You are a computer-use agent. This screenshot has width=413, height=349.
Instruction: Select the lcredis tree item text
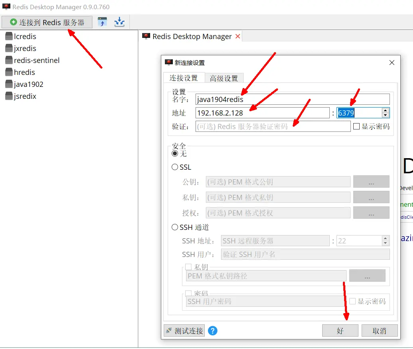(25, 36)
